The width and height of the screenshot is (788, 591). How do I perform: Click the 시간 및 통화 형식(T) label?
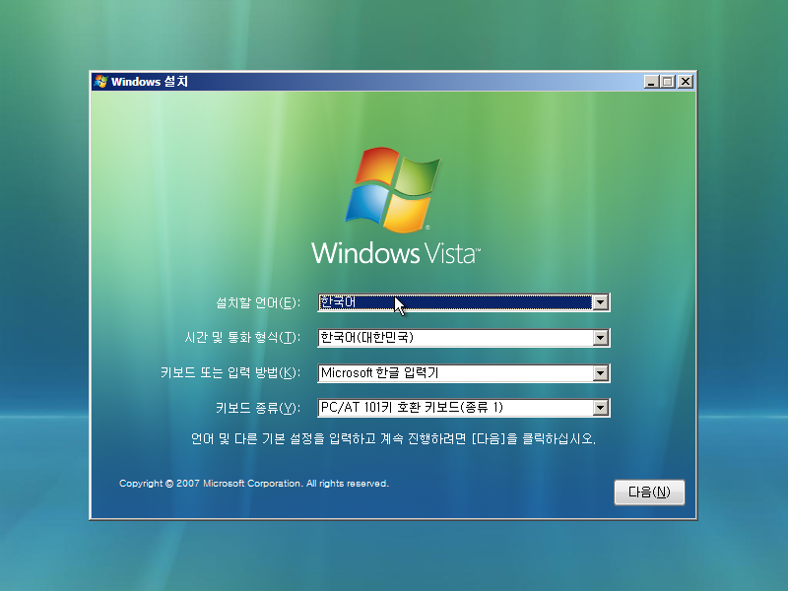pyautogui.click(x=242, y=337)
